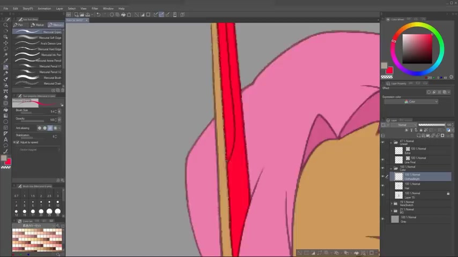The height and width of the screenshot is (257, 458).
Task: Select the Fill bucket tool in toolbox
Action: (5, 110)
